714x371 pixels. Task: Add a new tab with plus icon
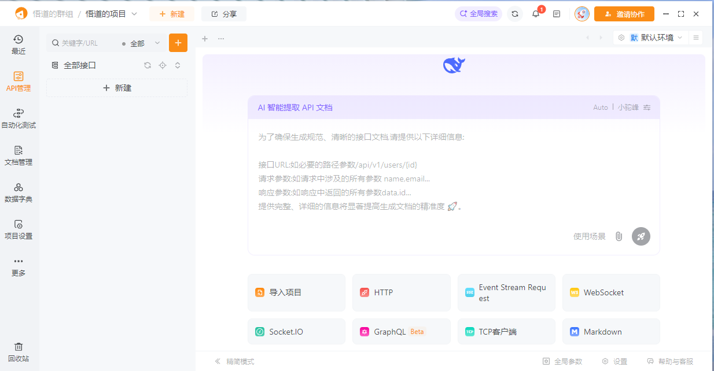[x=204, y=38]
